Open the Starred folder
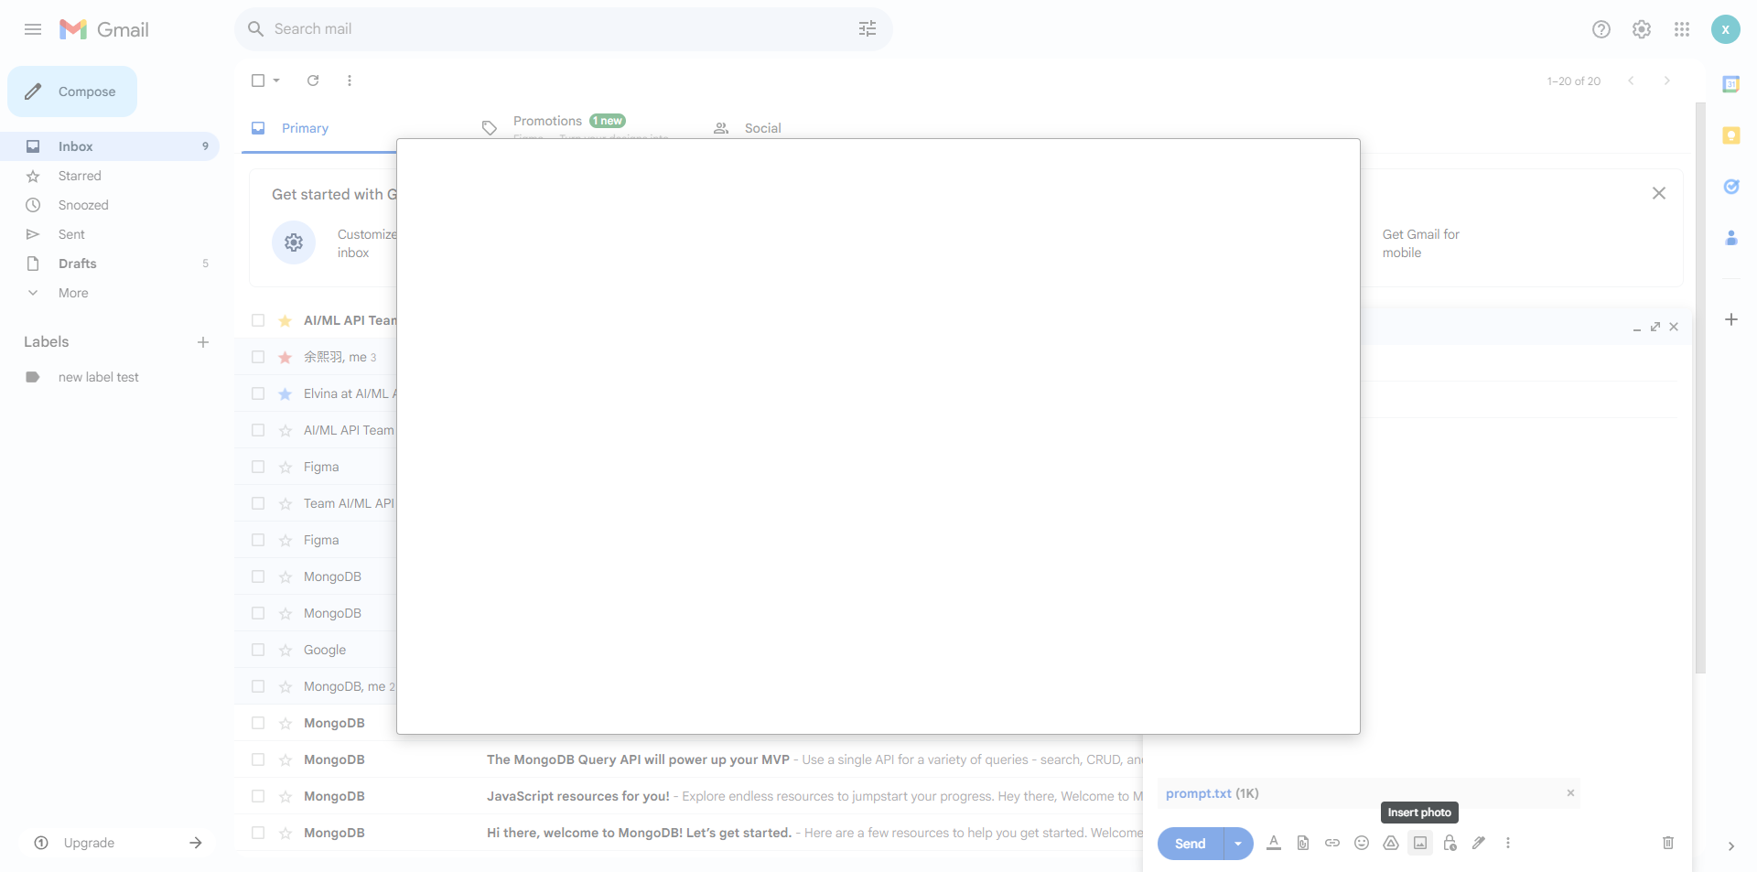This screenshot has width=1757, height=872. coord(80,176)
